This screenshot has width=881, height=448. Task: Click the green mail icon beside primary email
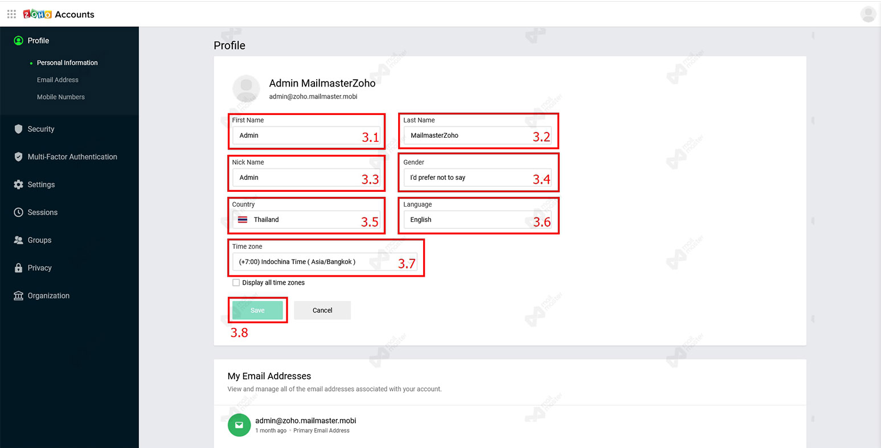pyautogui.click(x=239, y=425)
